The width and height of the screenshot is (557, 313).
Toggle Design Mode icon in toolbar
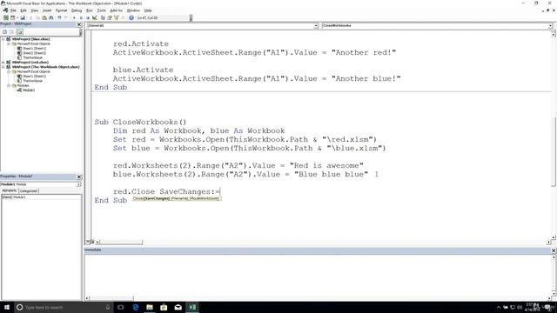point(95,17)
